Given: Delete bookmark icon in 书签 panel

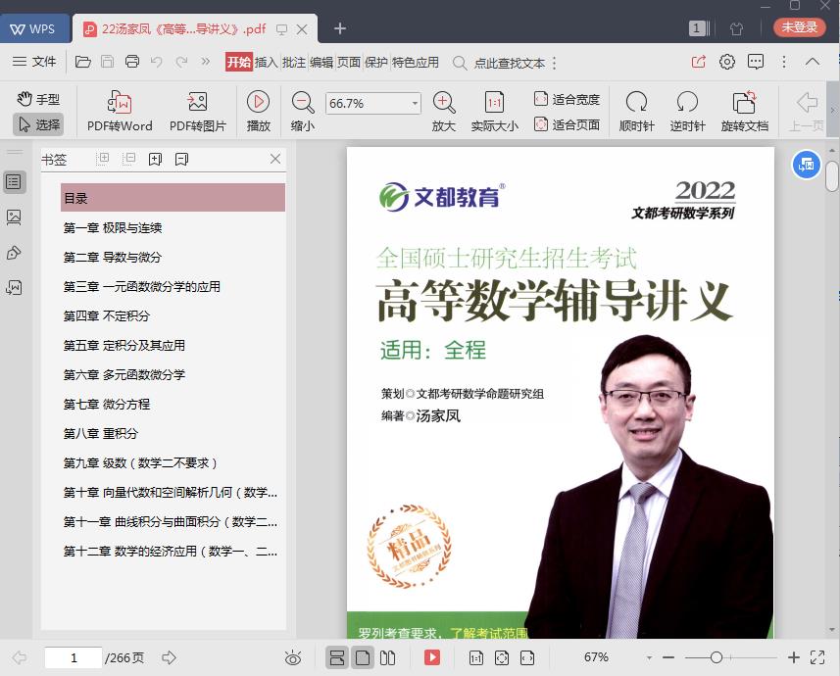Looking at the screenshot, I should [181, 159].
